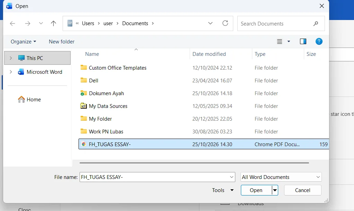354x211 pixels.
Task: Go to Home in navigation pane
Action: coord(29,99)
